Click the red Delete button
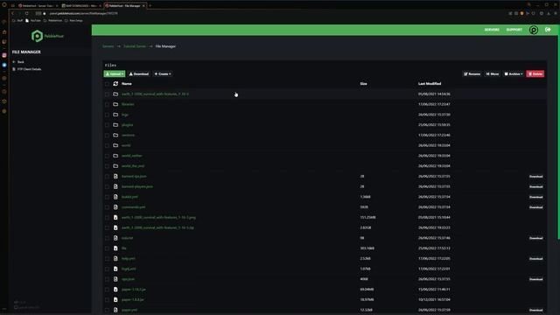Image resolution: width=560 pixels, height=315 pixels. pyautogui.click(x=535, y=73)
